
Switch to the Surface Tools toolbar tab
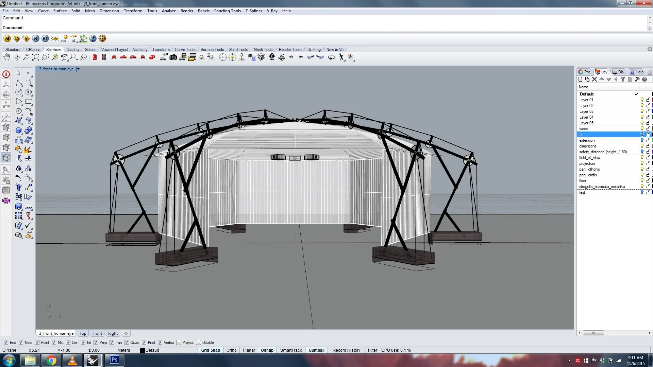tap(212, 50)
